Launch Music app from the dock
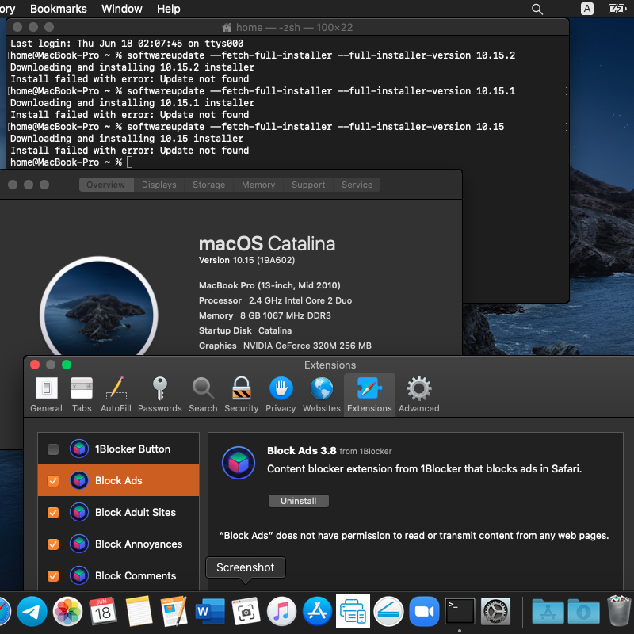Screen dimensions: 634x634 coord(281,611)
